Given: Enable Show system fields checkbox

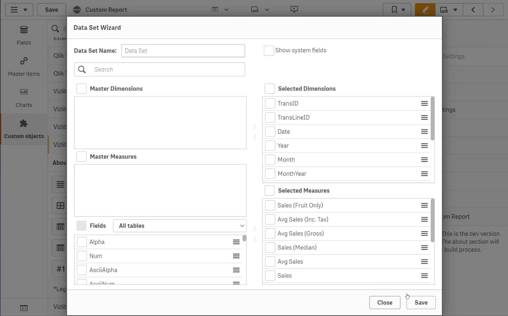Looking at the screenshot, I should [x=269, y=51].
